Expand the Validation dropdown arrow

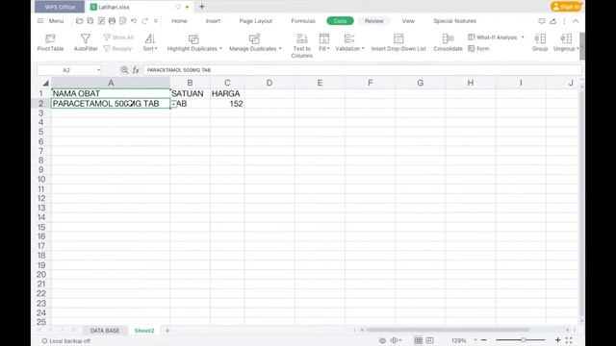(x=363, y=49)
